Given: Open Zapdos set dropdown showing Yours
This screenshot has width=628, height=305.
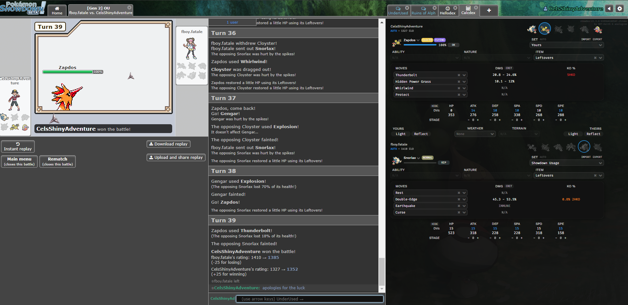Looking at the screenshot, I should [567, 45].
